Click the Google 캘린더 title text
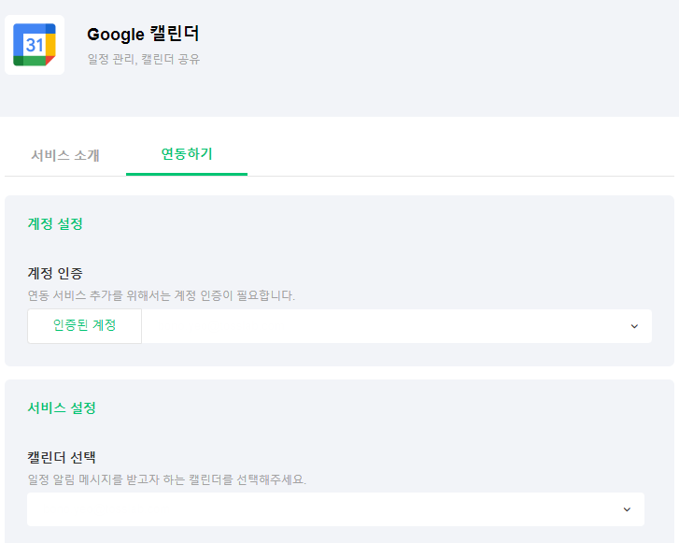The height and width of the screenshot is (543, 679). pyautogui.click(x=143, y=35)
